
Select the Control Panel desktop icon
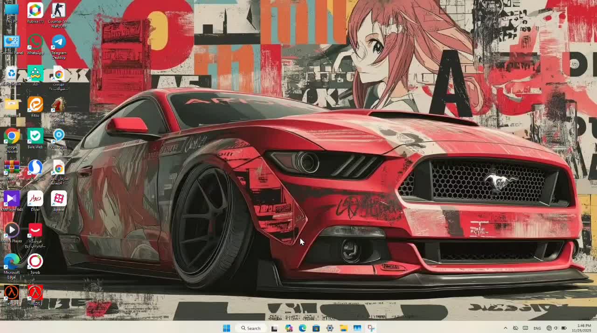[x=12, y=43]
